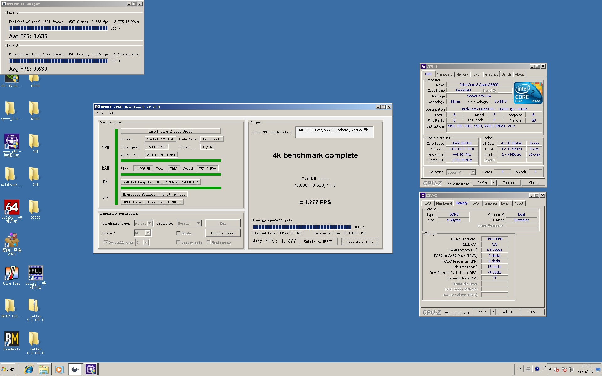Enable the Pmode checkbox
Screen dimensions: 602x376
[178, 233]
